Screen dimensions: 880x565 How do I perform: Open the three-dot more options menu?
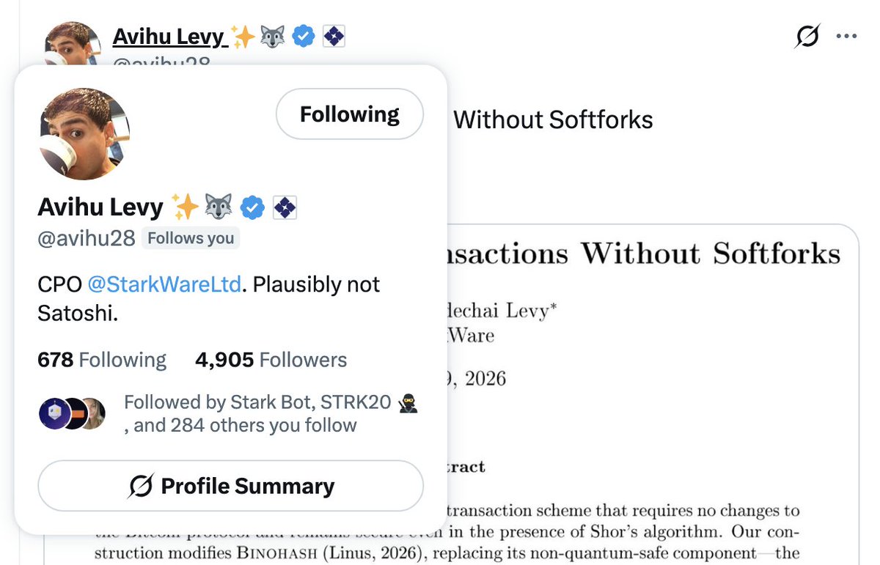pos(846,36)
